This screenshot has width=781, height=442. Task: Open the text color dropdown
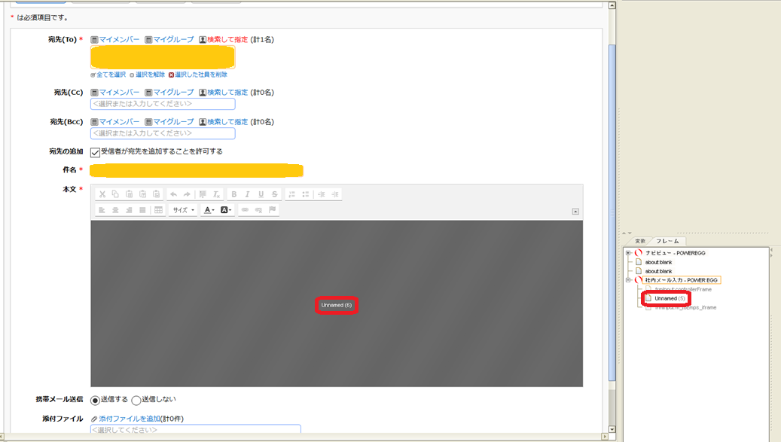click(x=209, y=210)
